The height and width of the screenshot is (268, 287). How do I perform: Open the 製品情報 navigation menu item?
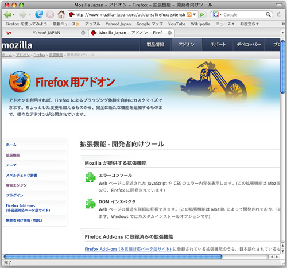point(156,45)
